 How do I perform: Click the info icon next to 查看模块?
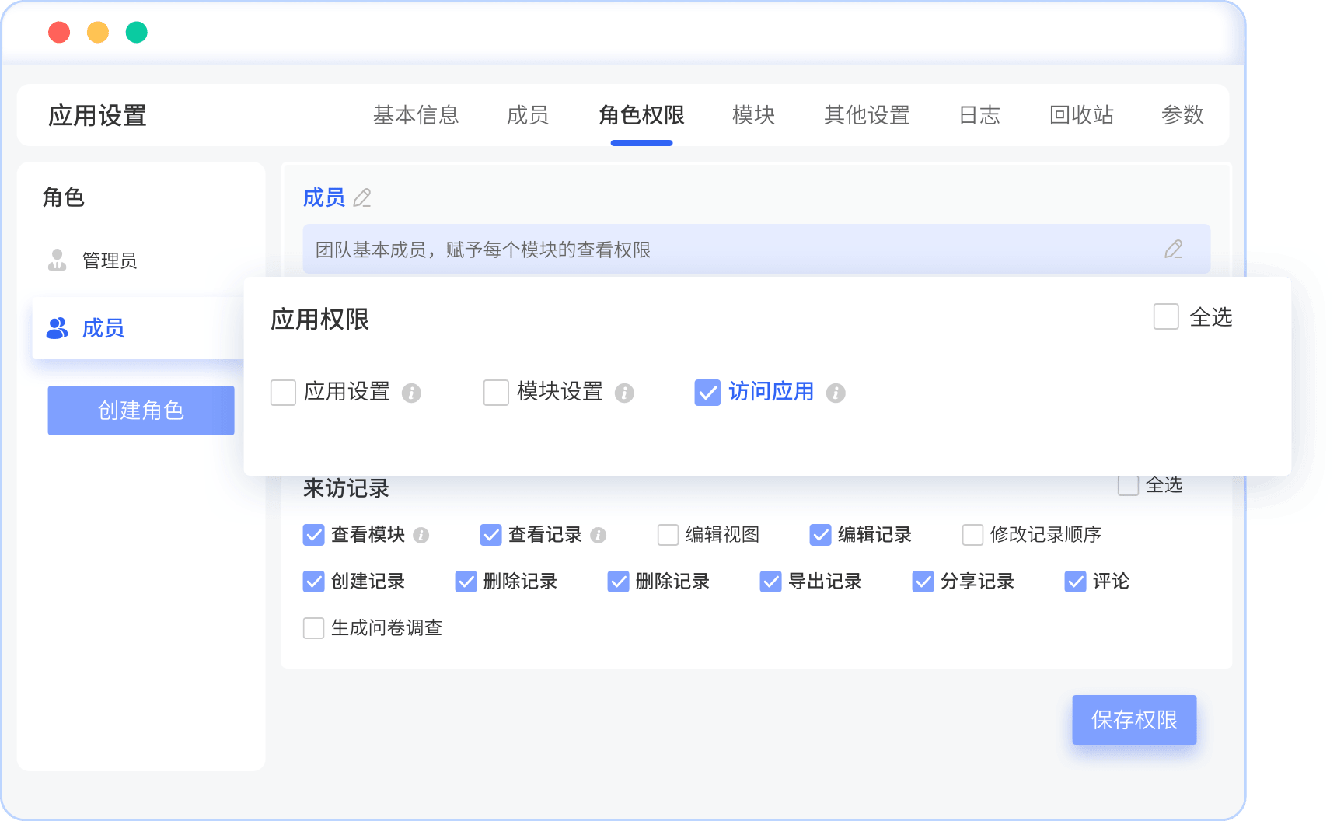coord(421,535)
